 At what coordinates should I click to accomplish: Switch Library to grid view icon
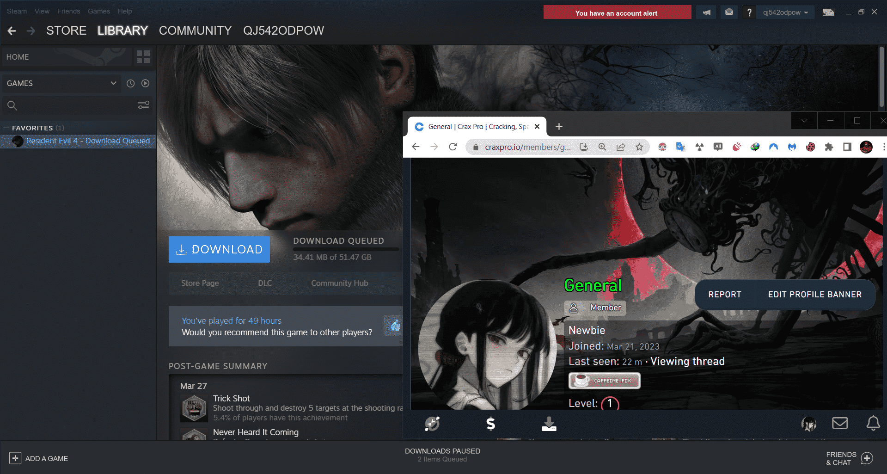[143, 56]
